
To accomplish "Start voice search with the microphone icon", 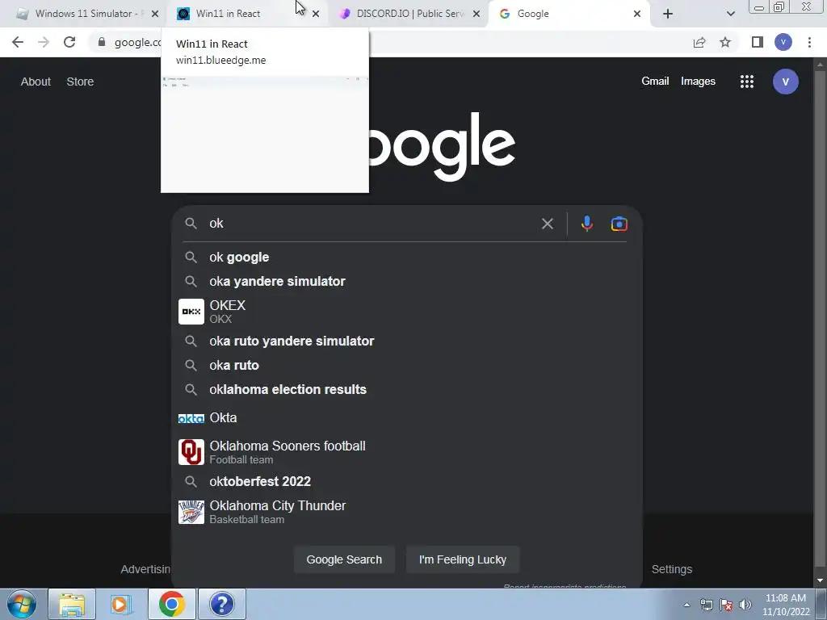I will [x=586, y=224].
